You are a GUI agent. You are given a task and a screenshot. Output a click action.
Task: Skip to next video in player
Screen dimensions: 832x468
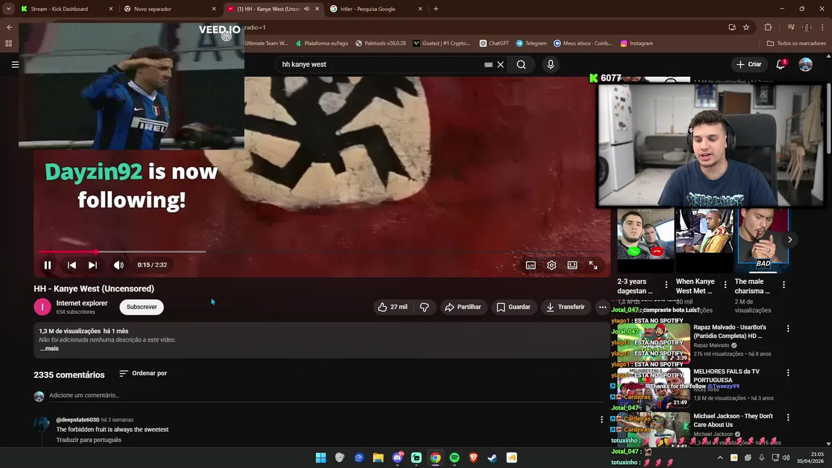click(93, 265)
